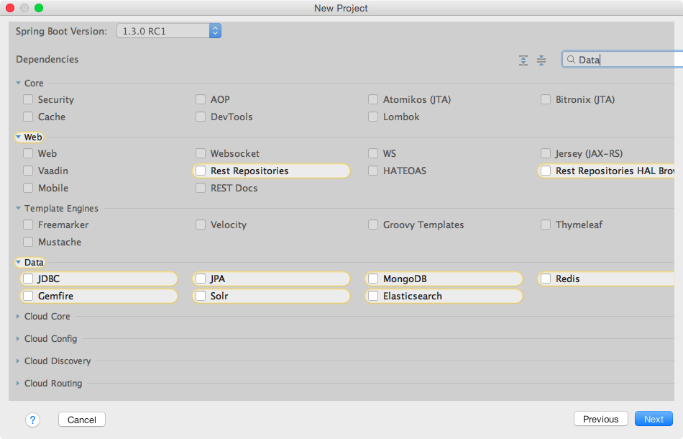Check Rest Repositories (not HAL Browser)
This screenshot has width=683, height=439.
coord(201,171)
